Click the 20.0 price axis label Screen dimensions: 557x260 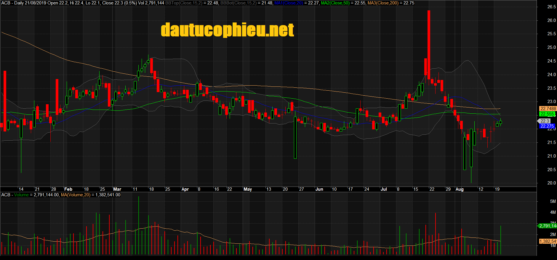[x=551, y=183]
